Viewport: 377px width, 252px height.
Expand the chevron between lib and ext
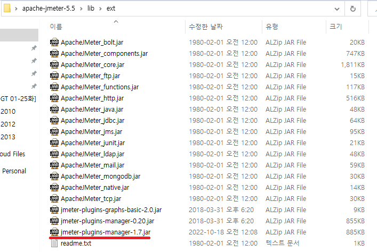click(x=100, y=9)
